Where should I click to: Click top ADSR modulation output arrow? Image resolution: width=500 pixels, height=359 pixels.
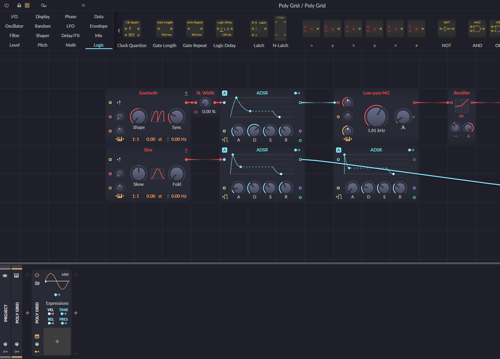(297, 93)
